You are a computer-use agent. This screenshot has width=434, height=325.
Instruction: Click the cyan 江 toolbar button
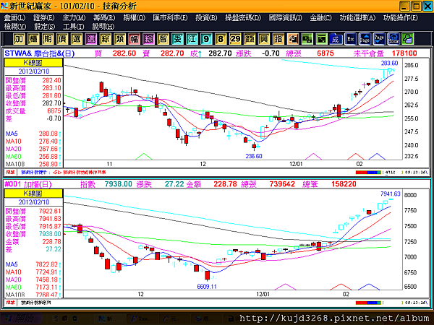tap(192, 39)
